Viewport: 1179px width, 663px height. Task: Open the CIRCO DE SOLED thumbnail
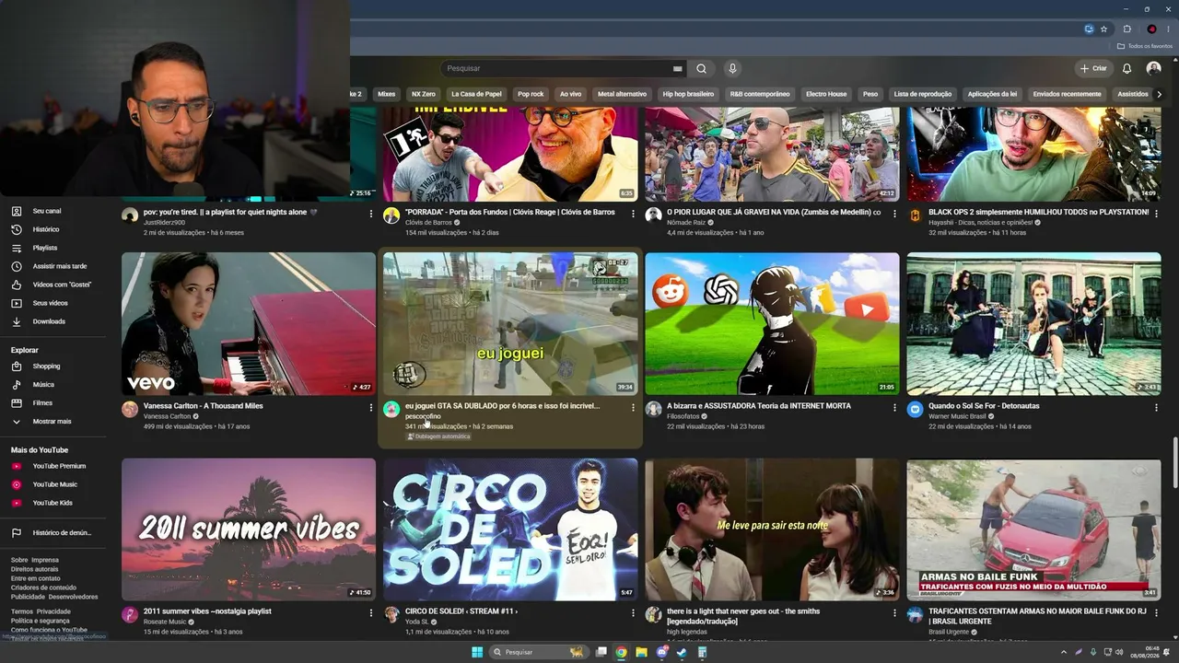510,529
